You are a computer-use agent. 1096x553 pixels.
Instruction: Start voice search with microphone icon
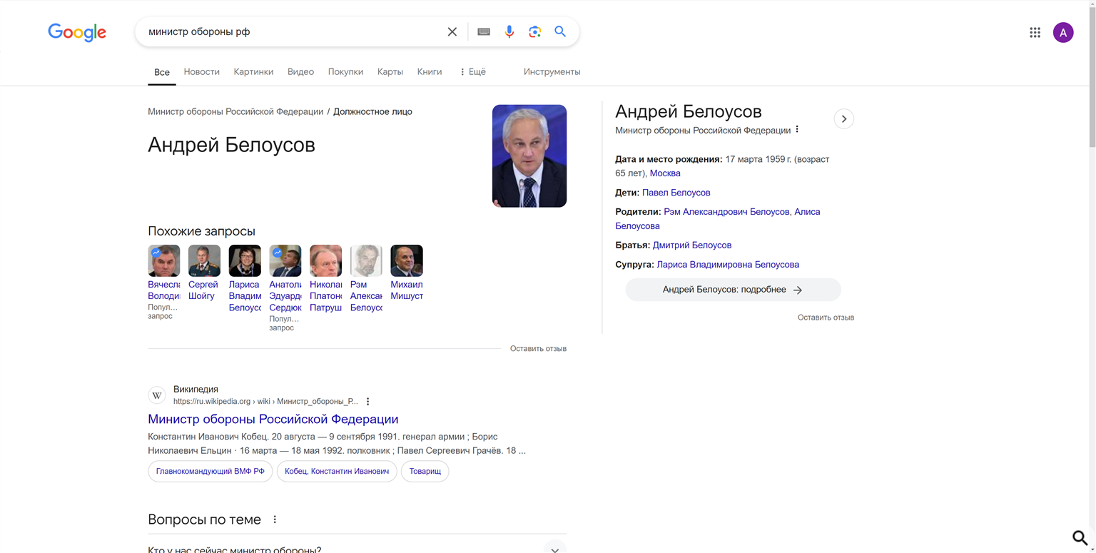tap(509, 32)
